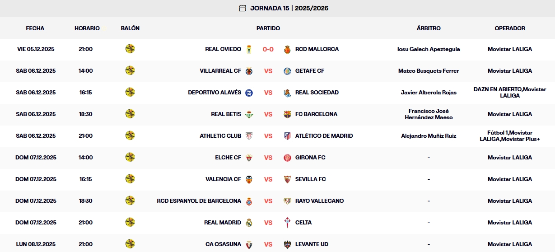
Task: Sort by the Horario column header
Action: [x=87, y=28]
